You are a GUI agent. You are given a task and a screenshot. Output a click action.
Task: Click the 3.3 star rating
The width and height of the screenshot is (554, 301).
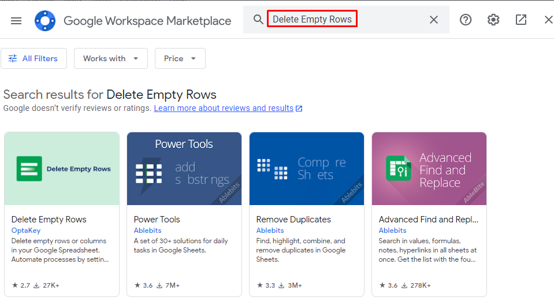266,285
